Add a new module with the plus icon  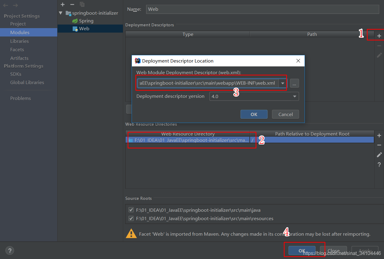pyautogui.click(x=62, y=4)
